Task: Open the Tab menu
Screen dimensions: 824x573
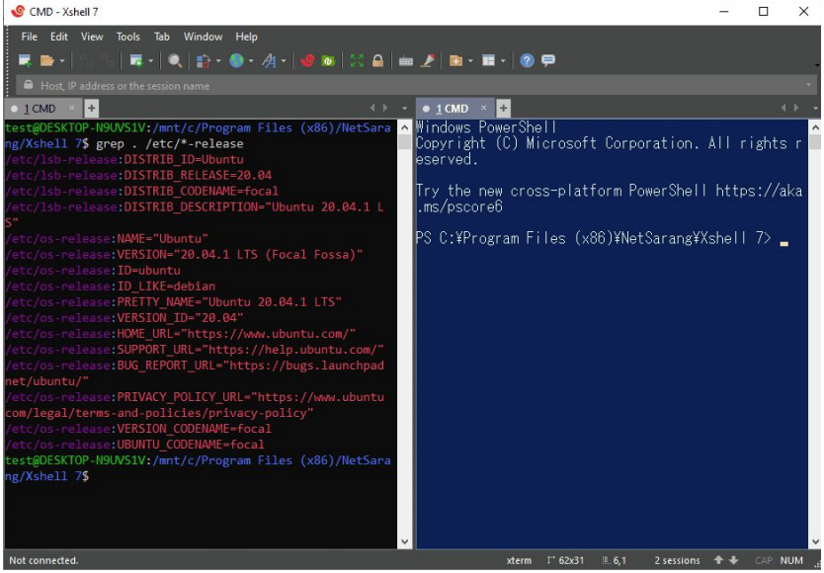Action: click(162, 37)
